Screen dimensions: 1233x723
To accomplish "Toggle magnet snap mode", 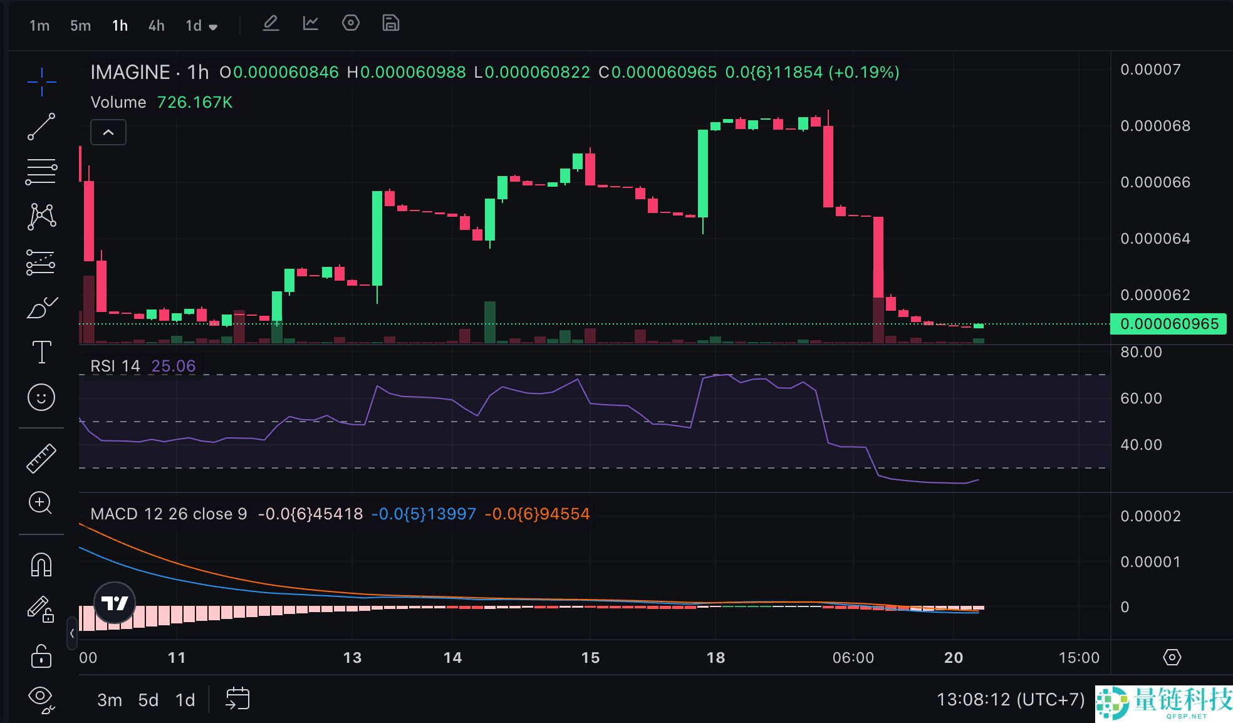I will coord(41,564).
